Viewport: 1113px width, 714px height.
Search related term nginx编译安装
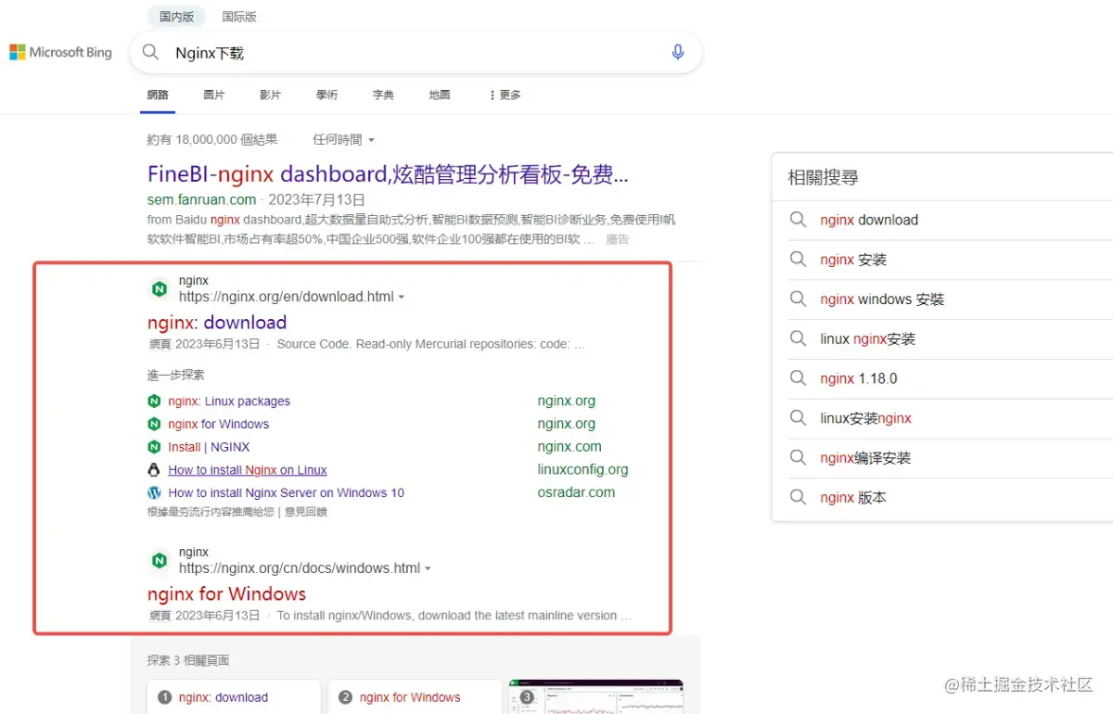(x=865, y=458)
